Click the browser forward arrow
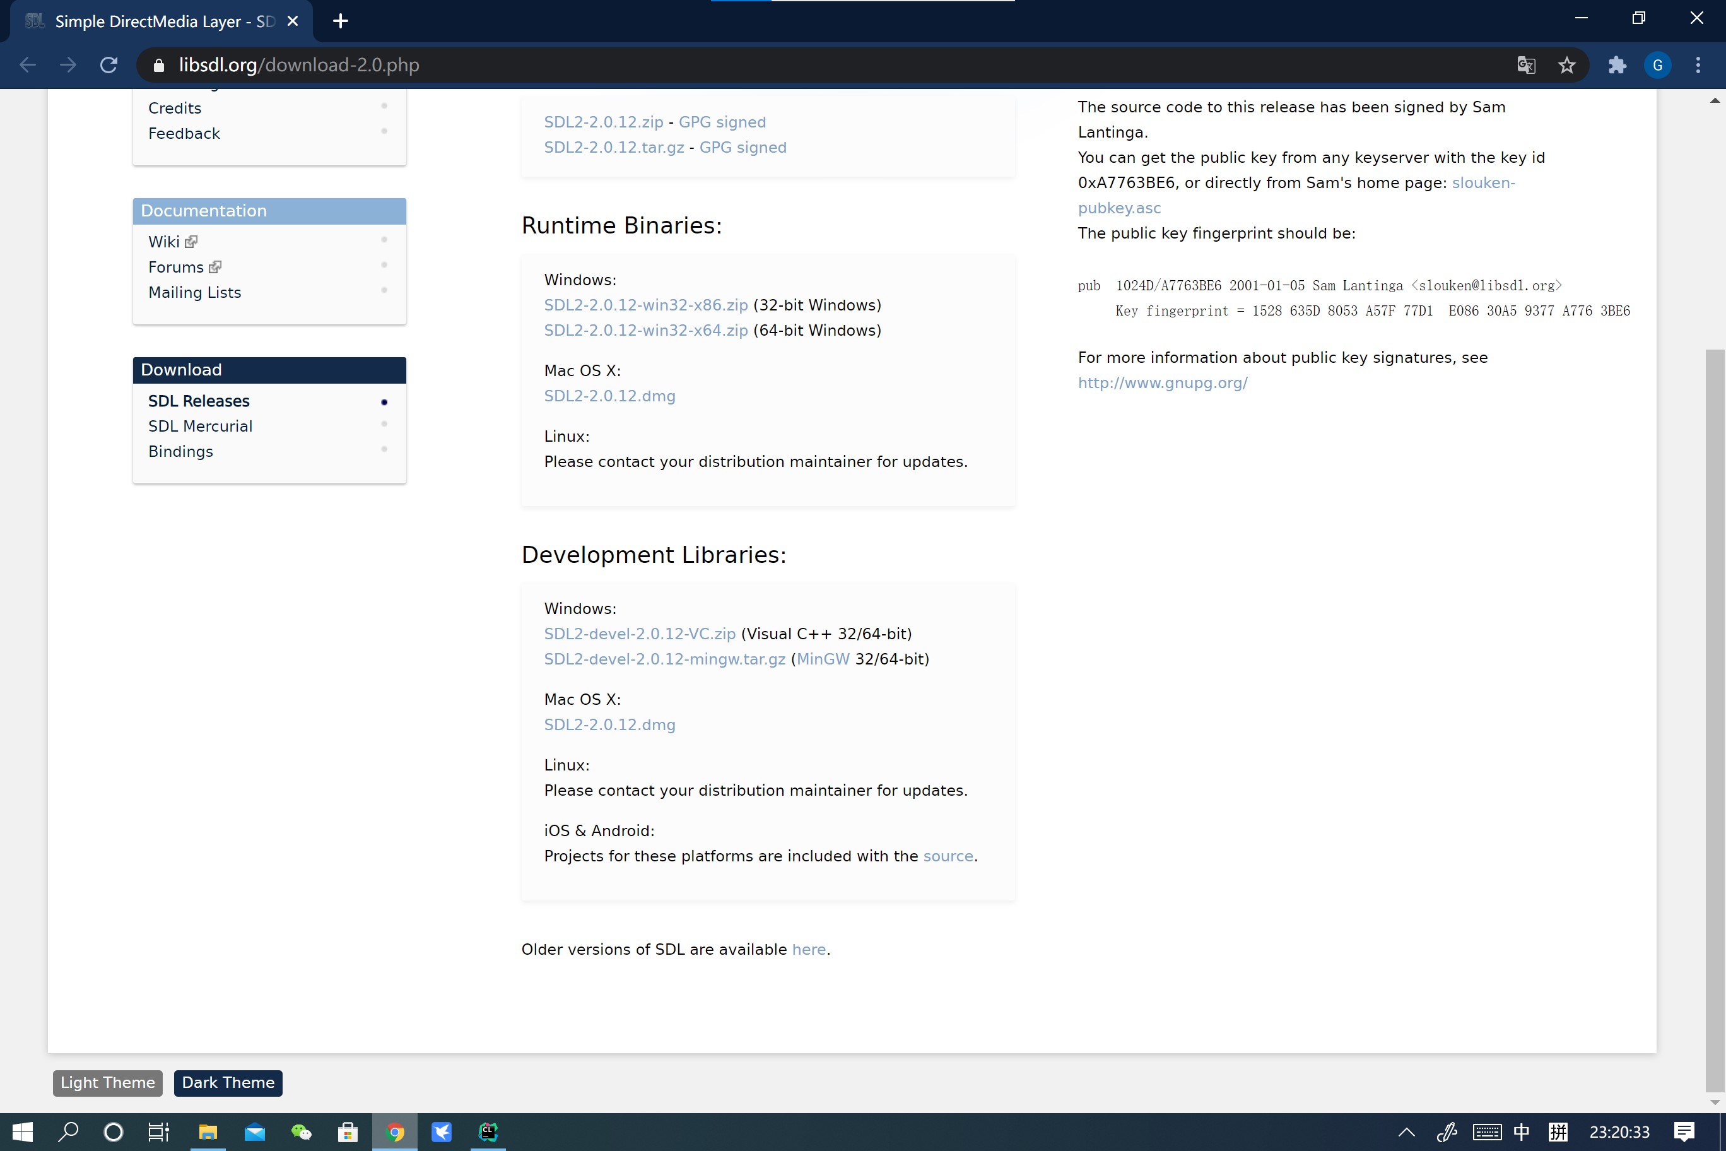 pos(68,64)
